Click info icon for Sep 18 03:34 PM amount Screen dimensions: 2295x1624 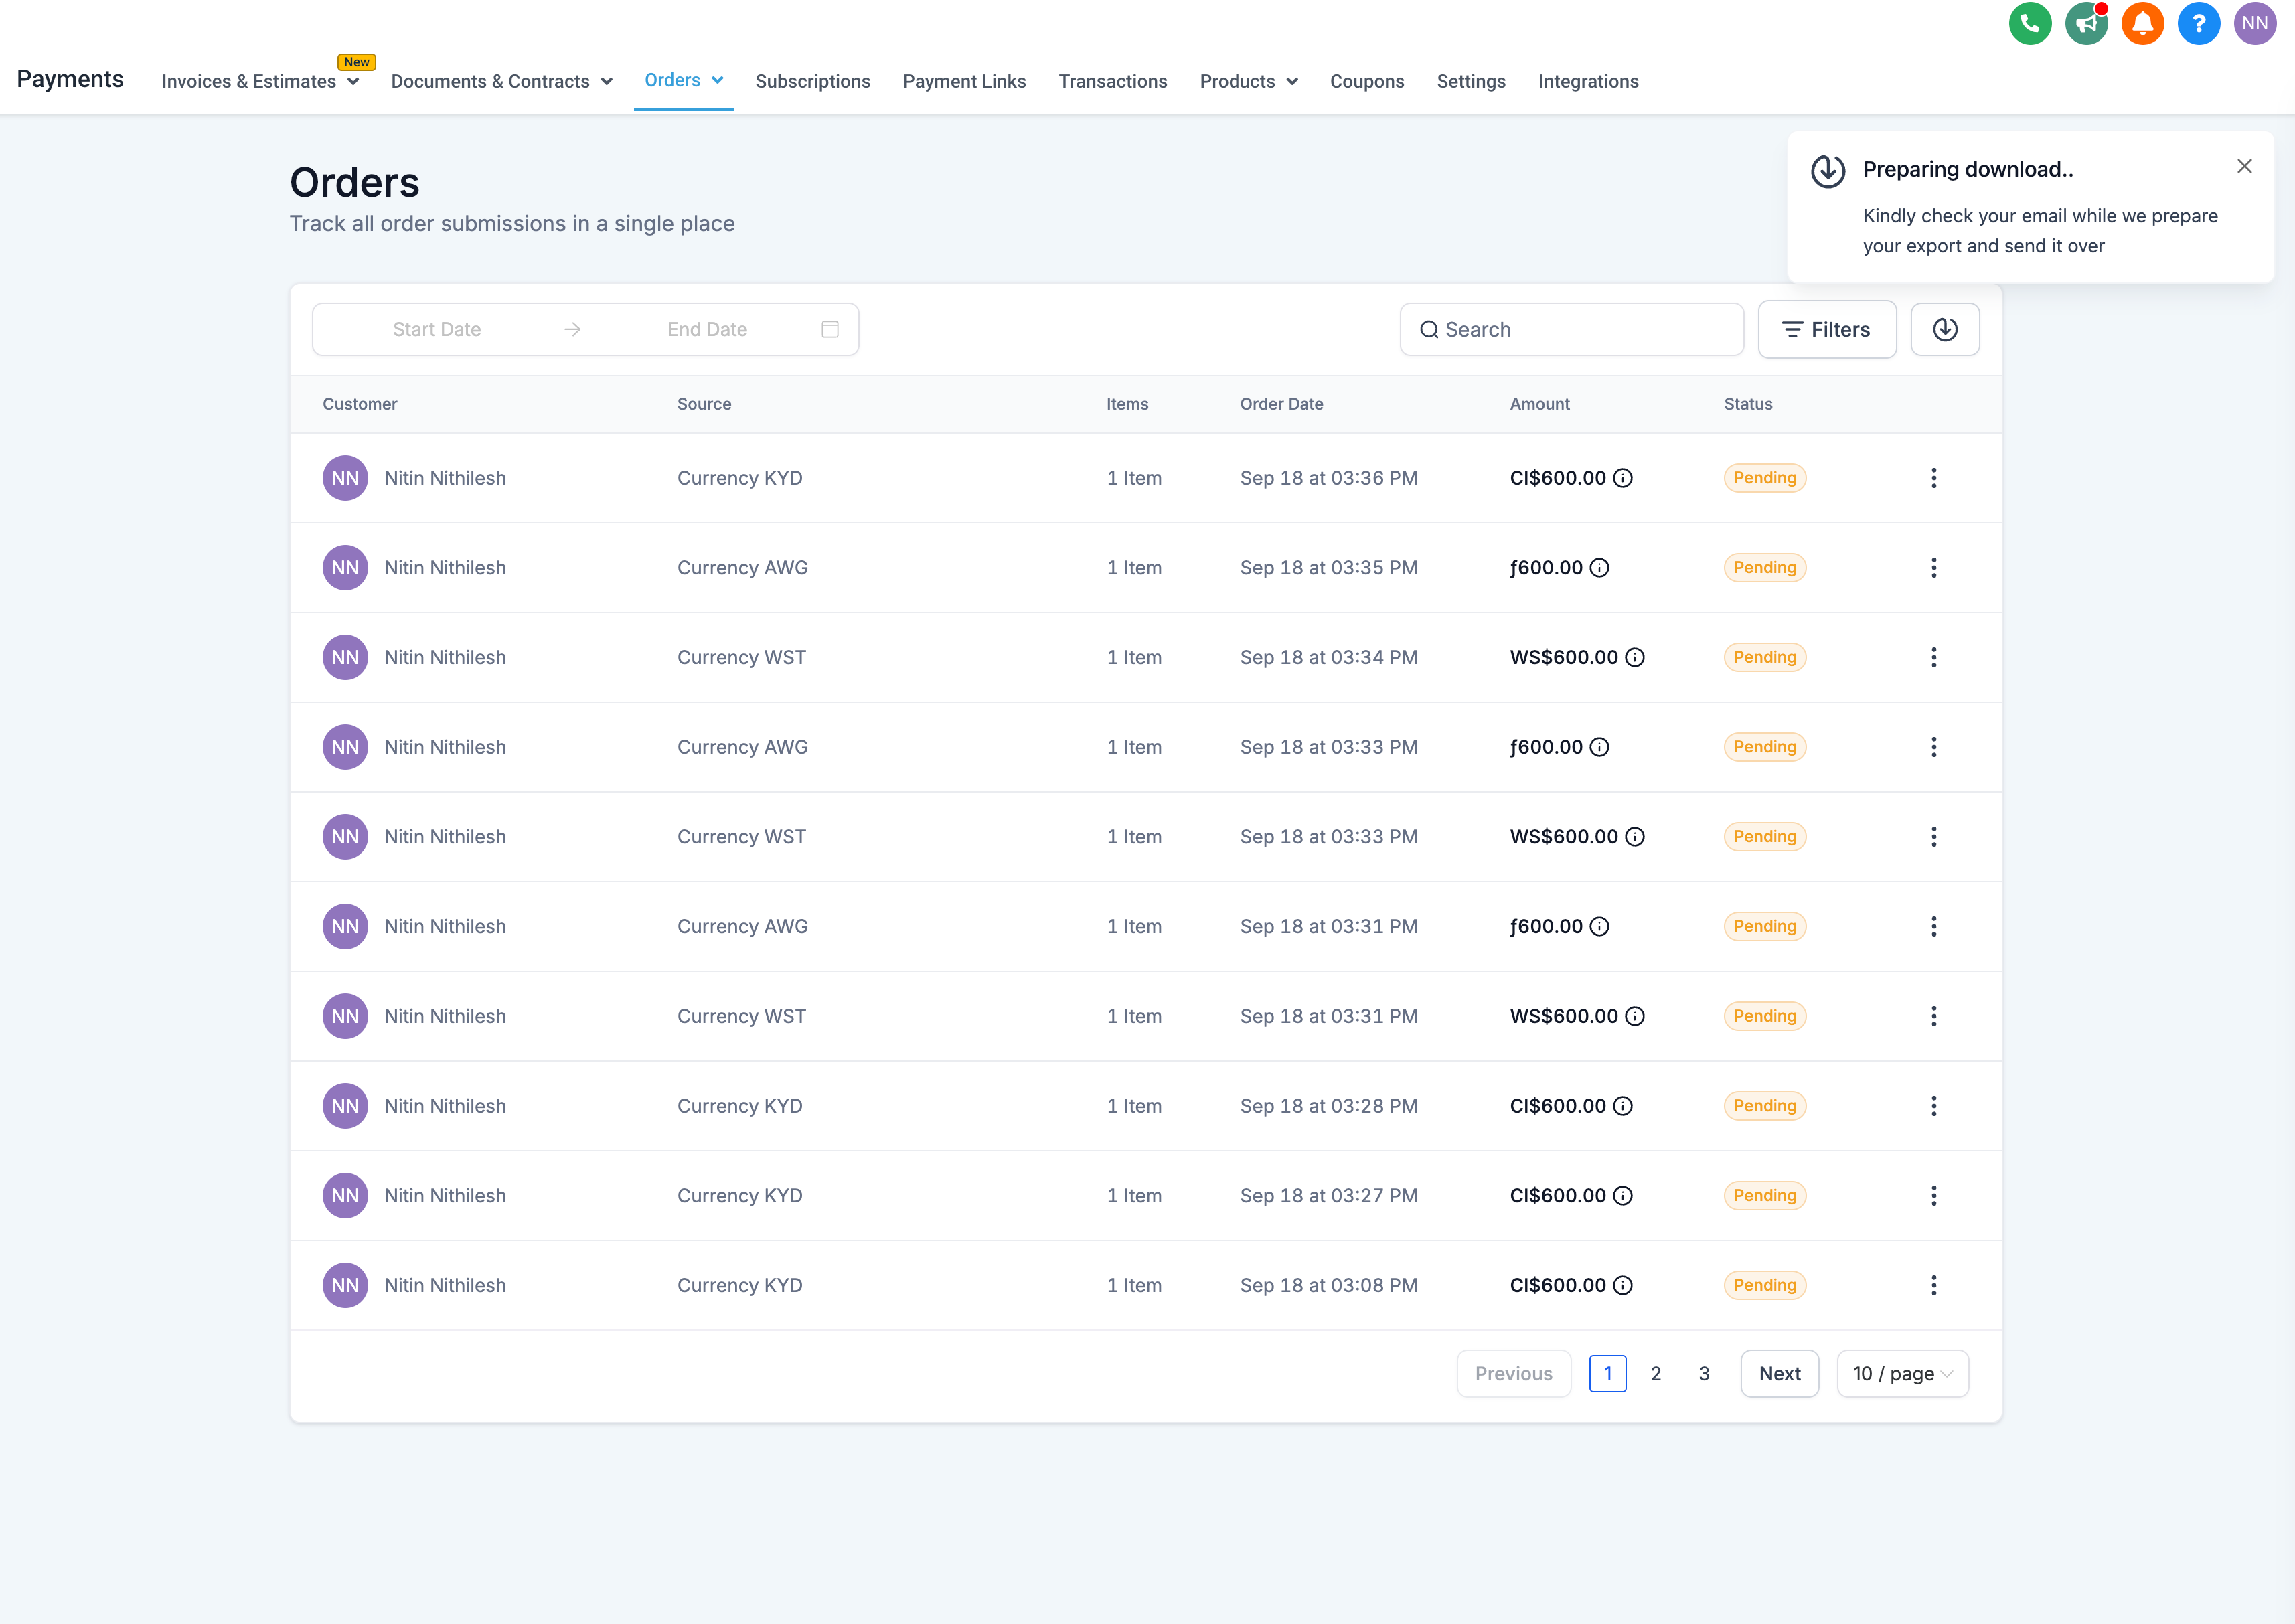[x=1634, y=657]
